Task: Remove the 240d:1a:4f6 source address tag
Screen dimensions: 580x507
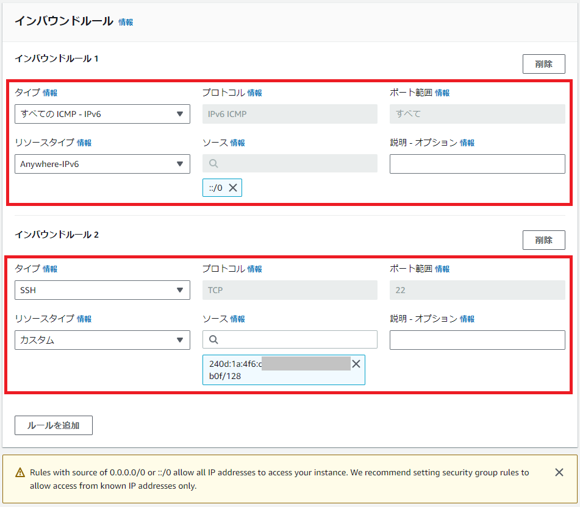Action: pyautogui.click(x=356, y=364)
